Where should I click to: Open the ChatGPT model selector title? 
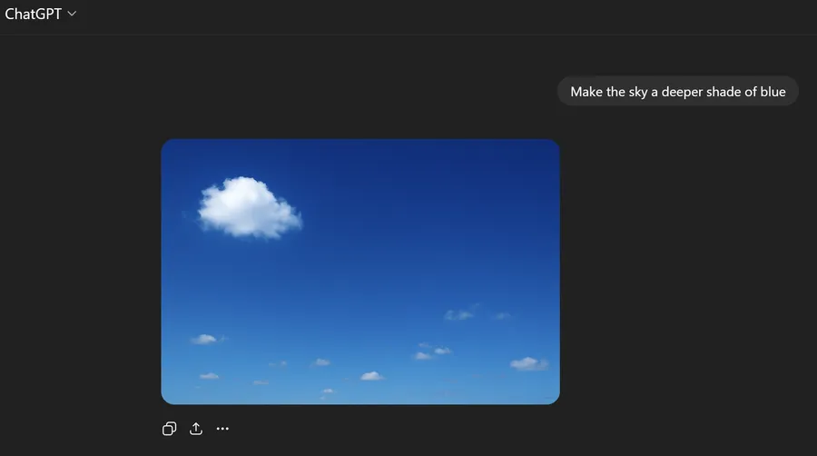pos(34,15)
